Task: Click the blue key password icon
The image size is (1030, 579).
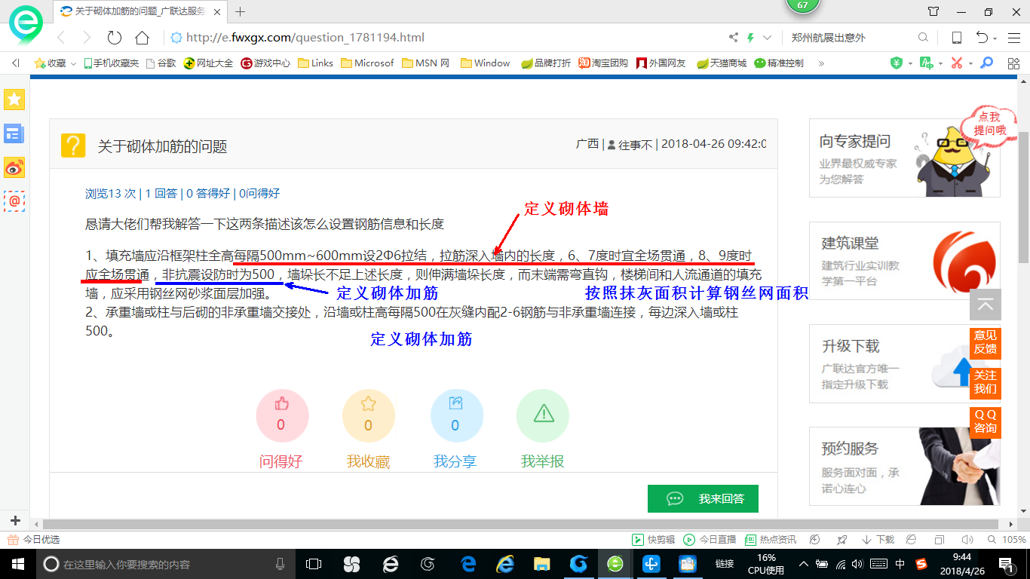Action: pos(986,63)
